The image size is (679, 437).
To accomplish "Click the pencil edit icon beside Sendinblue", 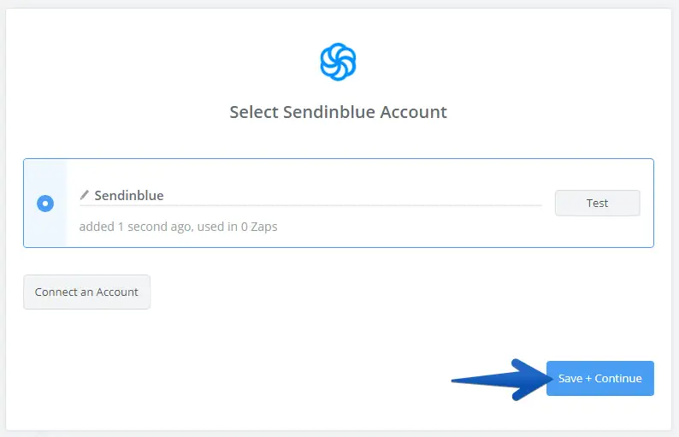I will (x=85, y=195).
